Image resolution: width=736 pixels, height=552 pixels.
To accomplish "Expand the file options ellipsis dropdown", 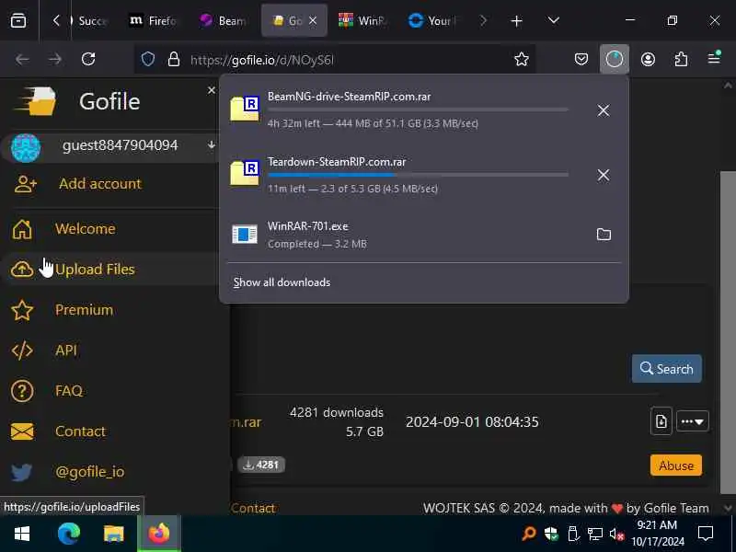I will pyautogui.click(x=693, y=421).
